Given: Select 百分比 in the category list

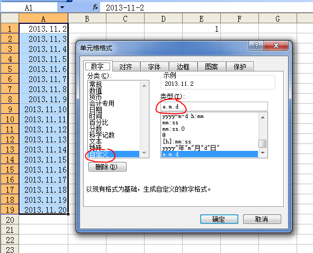Looking at the screenshot, I should [x=114, y=122].
